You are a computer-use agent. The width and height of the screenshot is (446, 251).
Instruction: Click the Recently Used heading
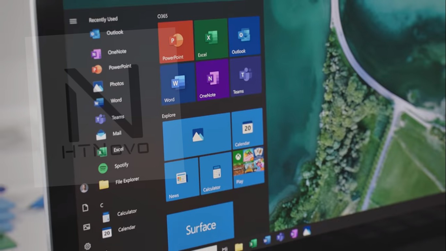pyautogui.click(x=103, y=20)
